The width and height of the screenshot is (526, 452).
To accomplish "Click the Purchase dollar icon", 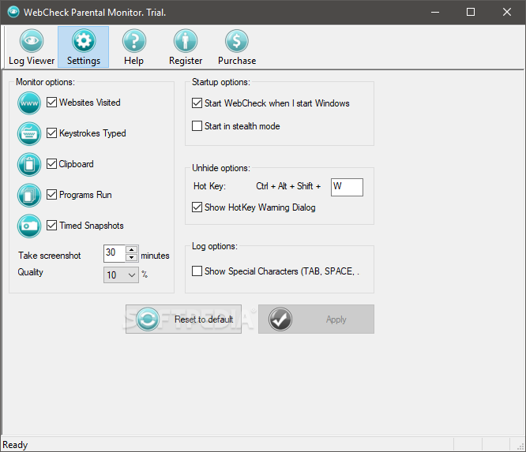I will (x=237, y=41).
